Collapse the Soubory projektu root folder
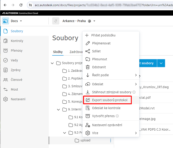 [53, 63]
